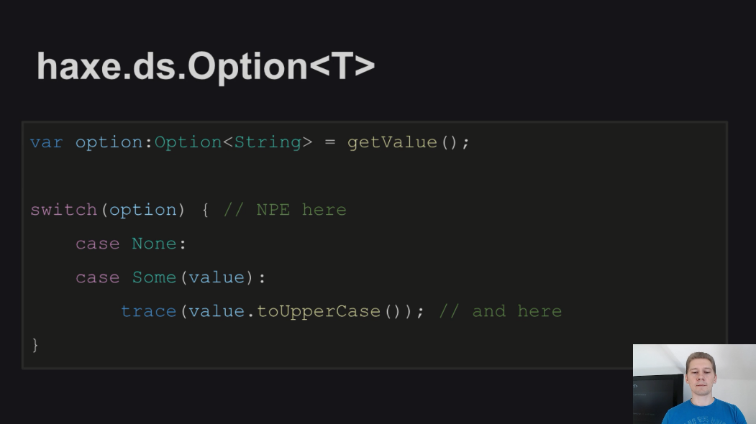756x424 pixels.
Task: Click the var keyword in the code
Action: (x=46, y=142)
